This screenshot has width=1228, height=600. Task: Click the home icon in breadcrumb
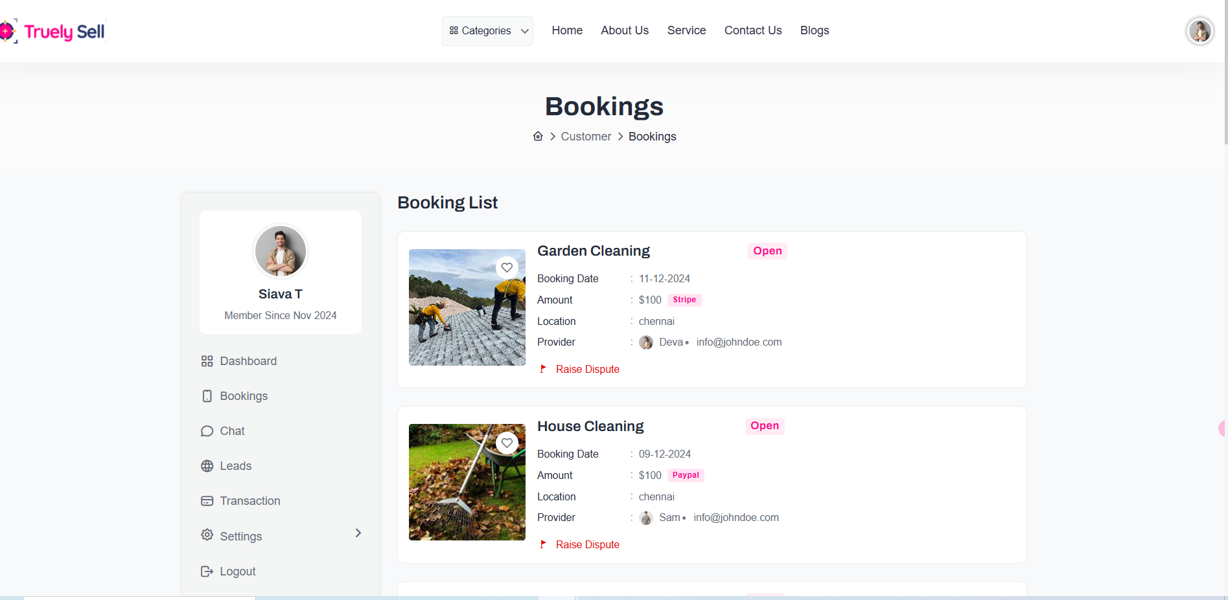tap(538, 136)
